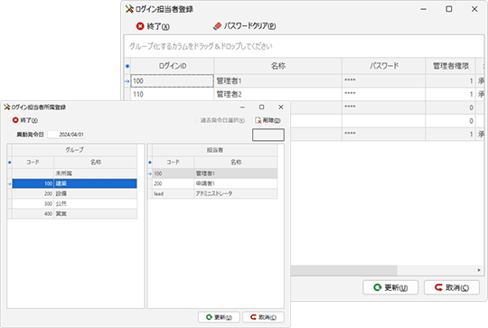Click 取消(C) button in ログイン担当者登録 window
This screenshot has width=488, height=328.
click(x=452, y=287)
